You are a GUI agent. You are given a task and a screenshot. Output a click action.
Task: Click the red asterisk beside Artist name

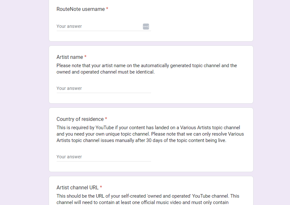point(85,57)
